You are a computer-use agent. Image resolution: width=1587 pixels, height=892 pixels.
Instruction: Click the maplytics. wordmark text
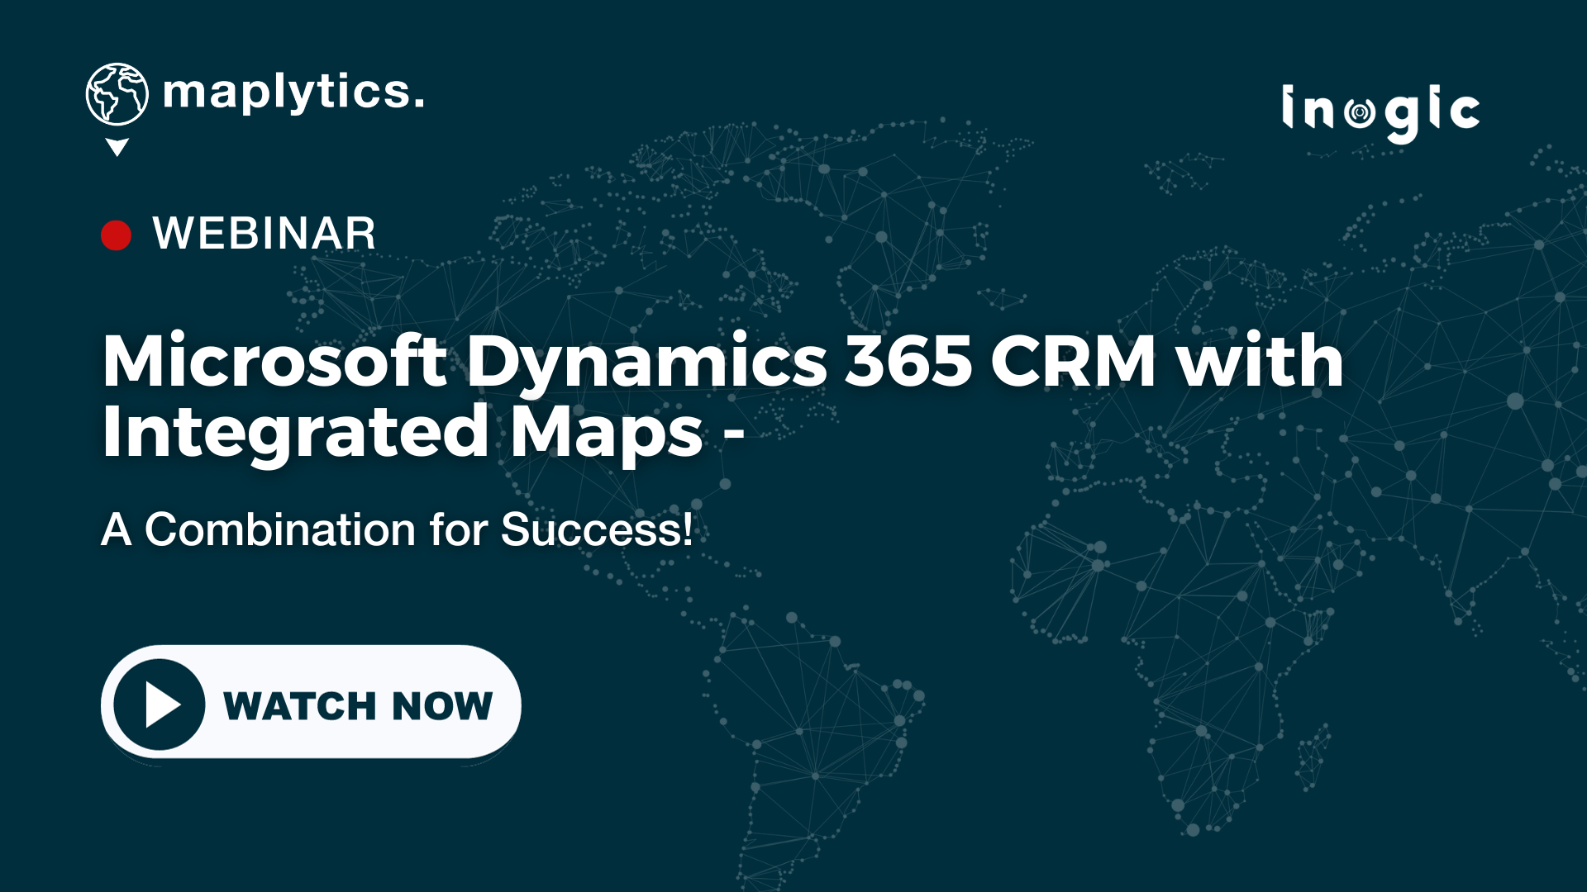(x=293, y=93)
